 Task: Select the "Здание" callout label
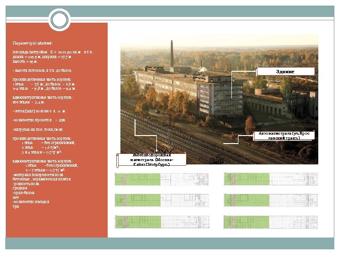(x=285, y=72)
